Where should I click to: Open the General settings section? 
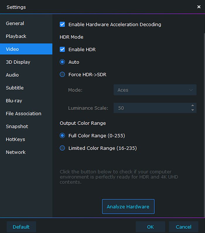point(15,23)
